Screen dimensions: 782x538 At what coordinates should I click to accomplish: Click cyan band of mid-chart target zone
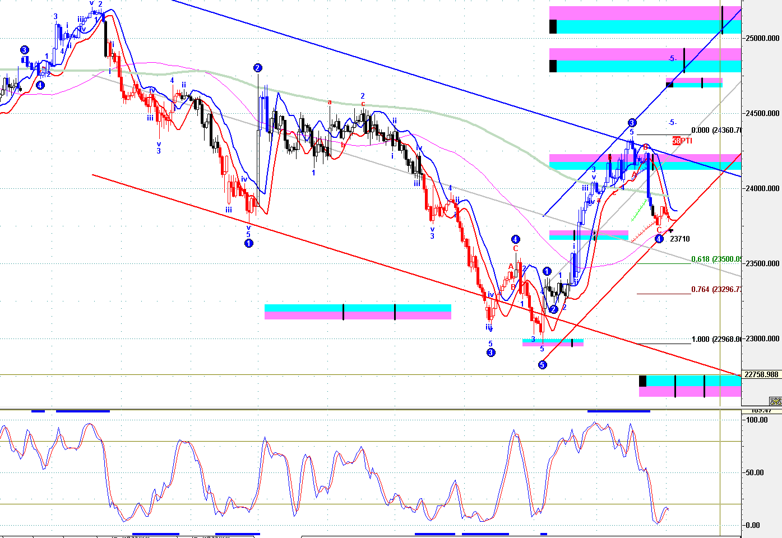358,308
